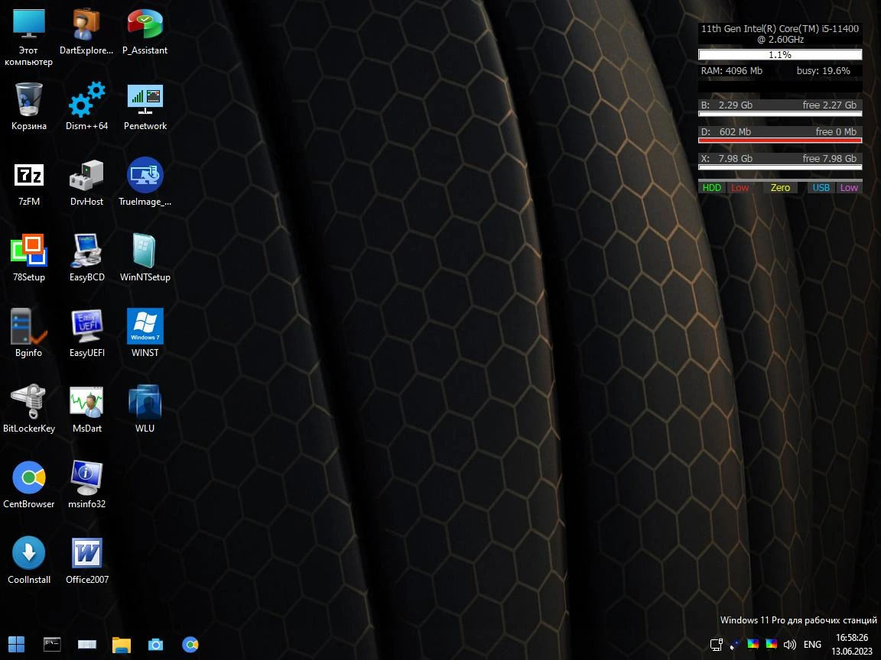
Task: Open BitLockerKey padlock icon
Action: click(28, 409)
